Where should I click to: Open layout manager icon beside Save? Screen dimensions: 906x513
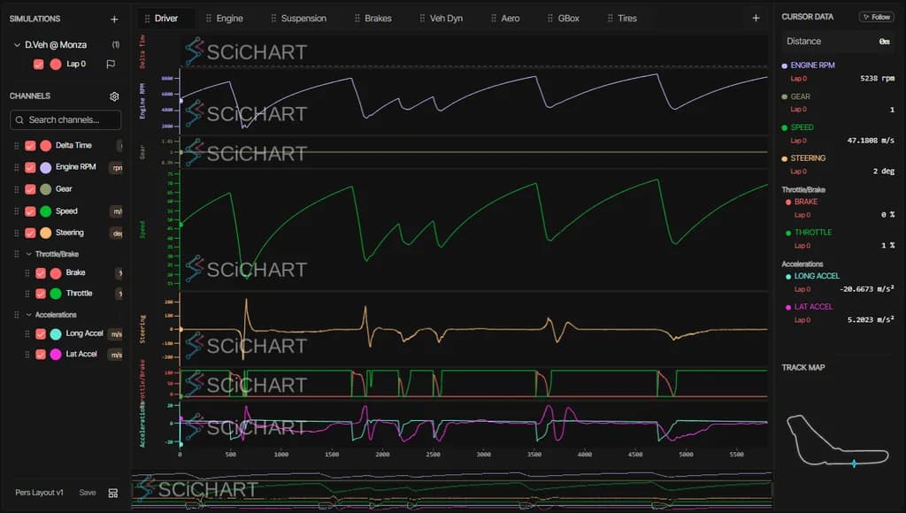tap(113, 493)
